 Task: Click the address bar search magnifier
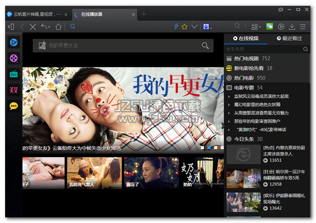pos(73,27)
